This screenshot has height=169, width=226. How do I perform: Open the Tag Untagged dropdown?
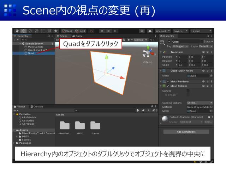pos(180,46)
